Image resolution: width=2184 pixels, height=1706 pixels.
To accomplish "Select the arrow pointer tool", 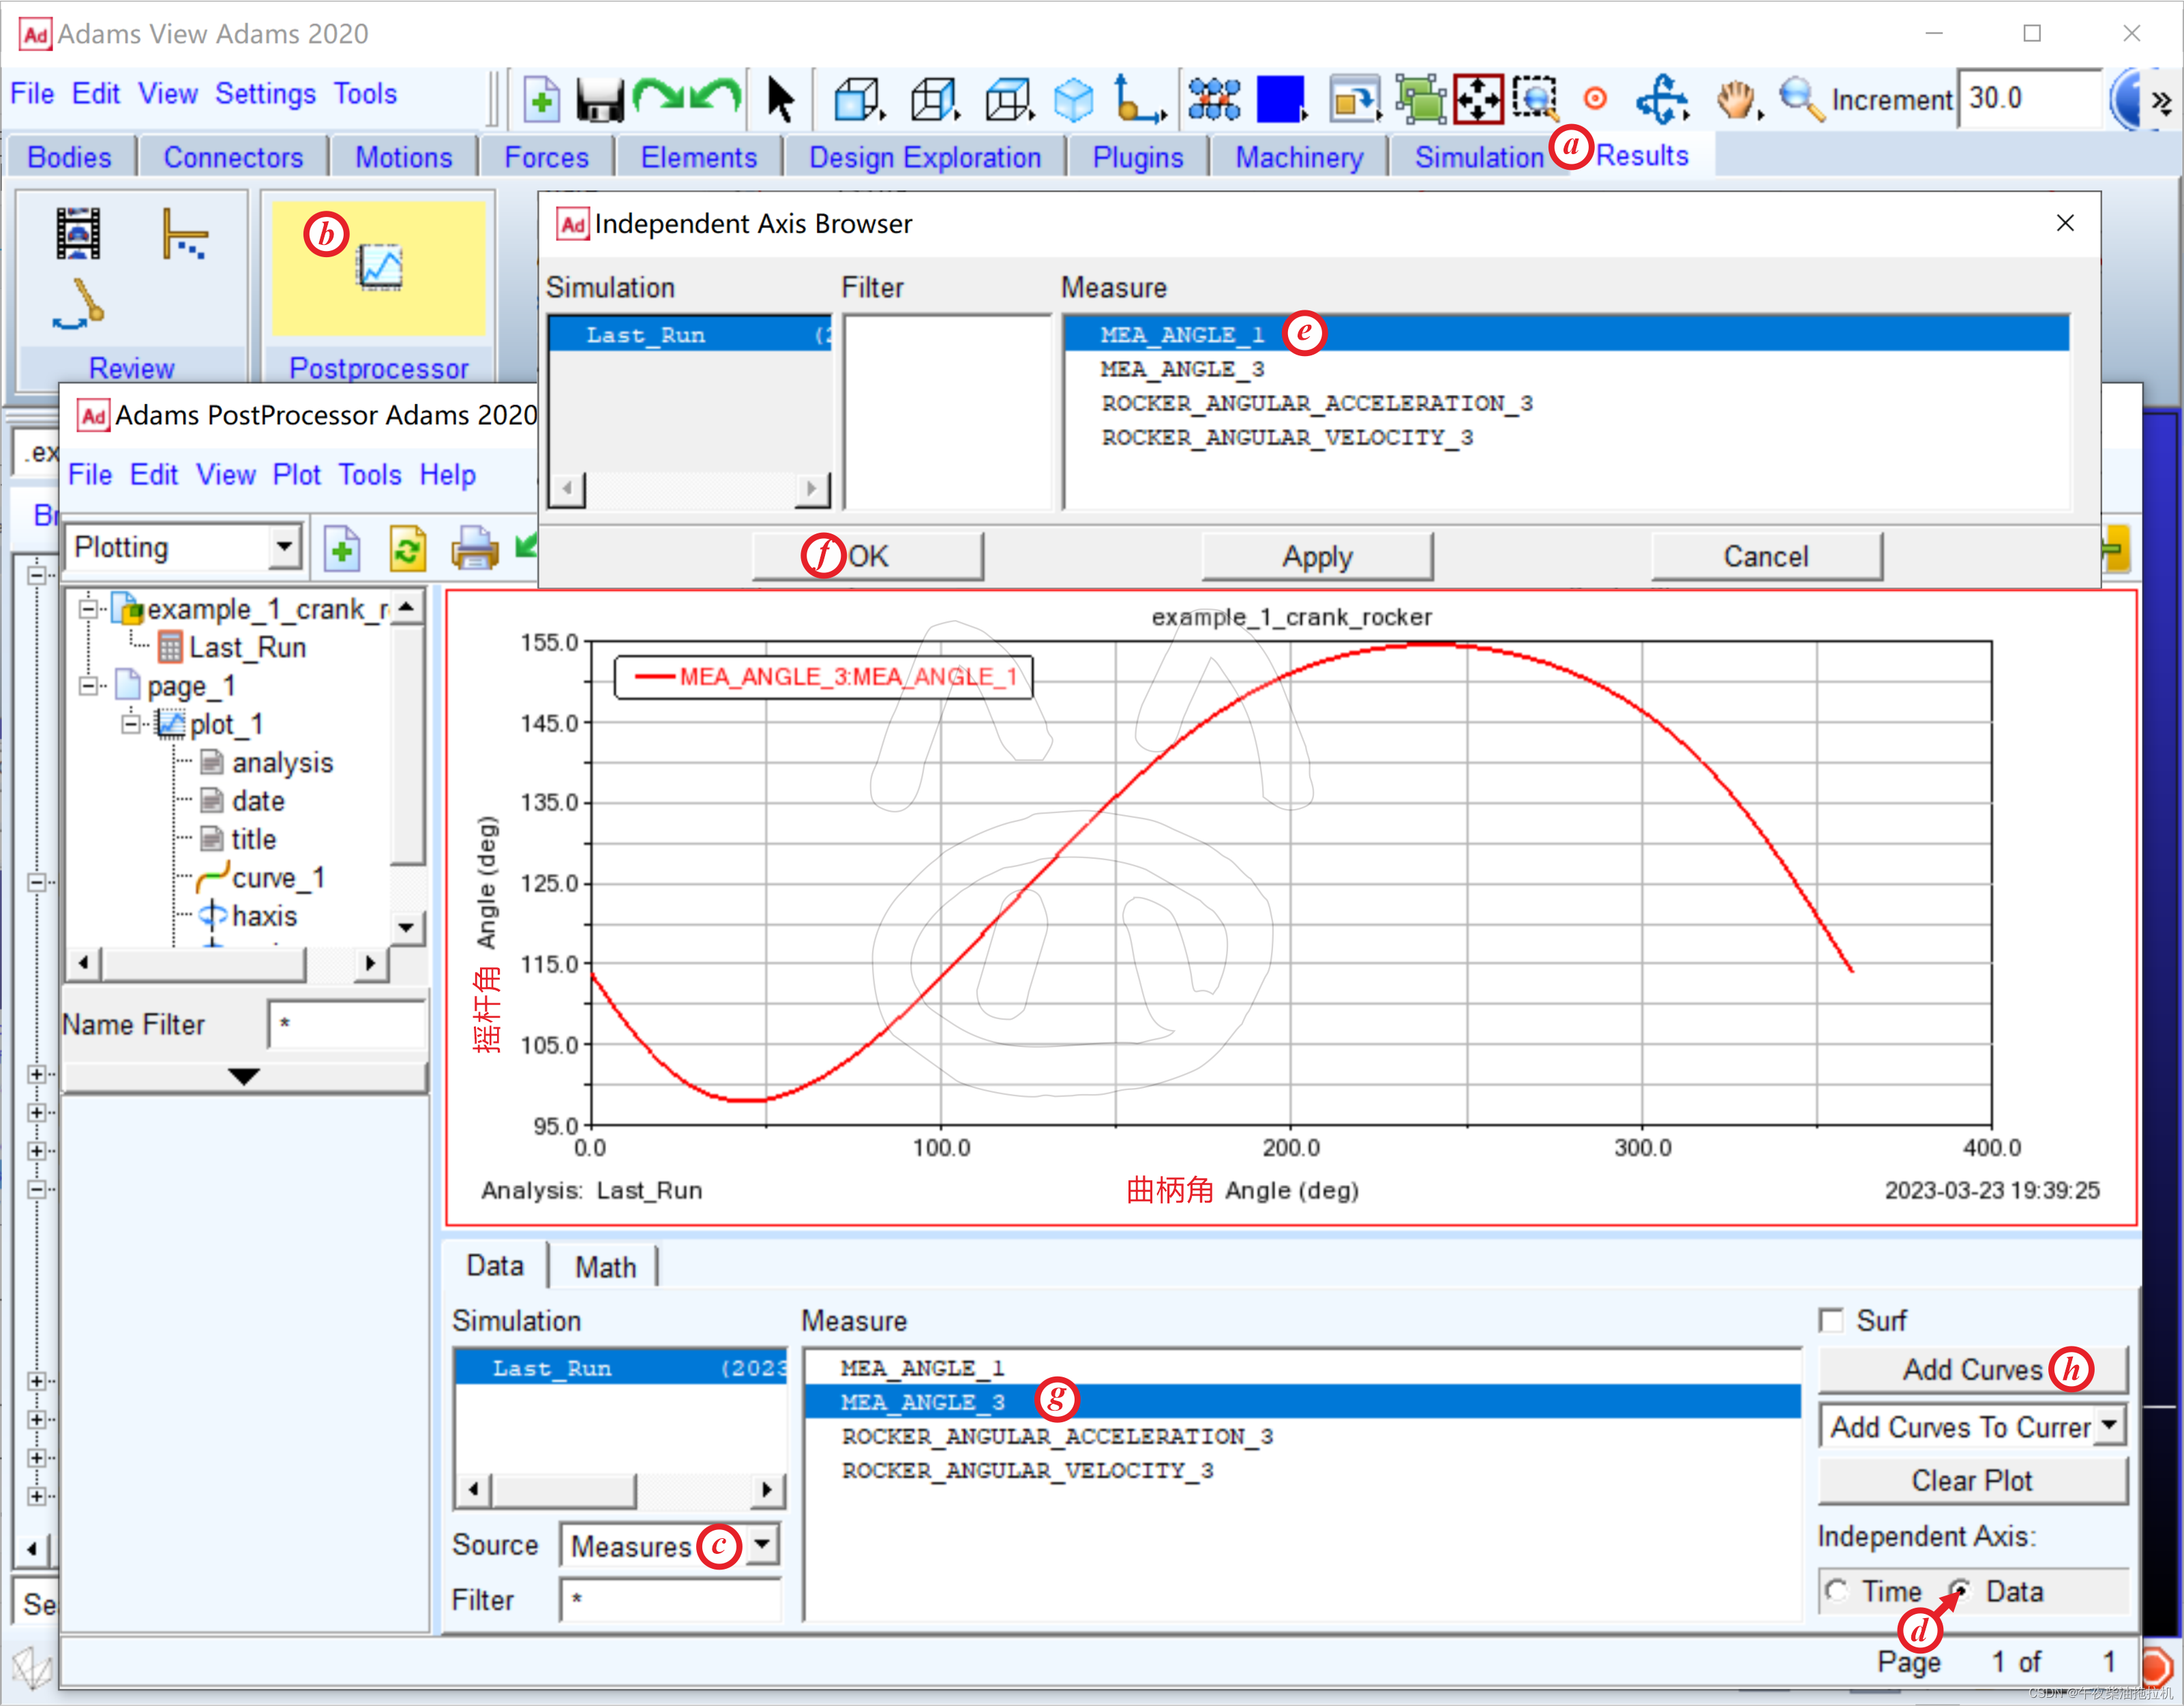I will (x=779, y=100).
